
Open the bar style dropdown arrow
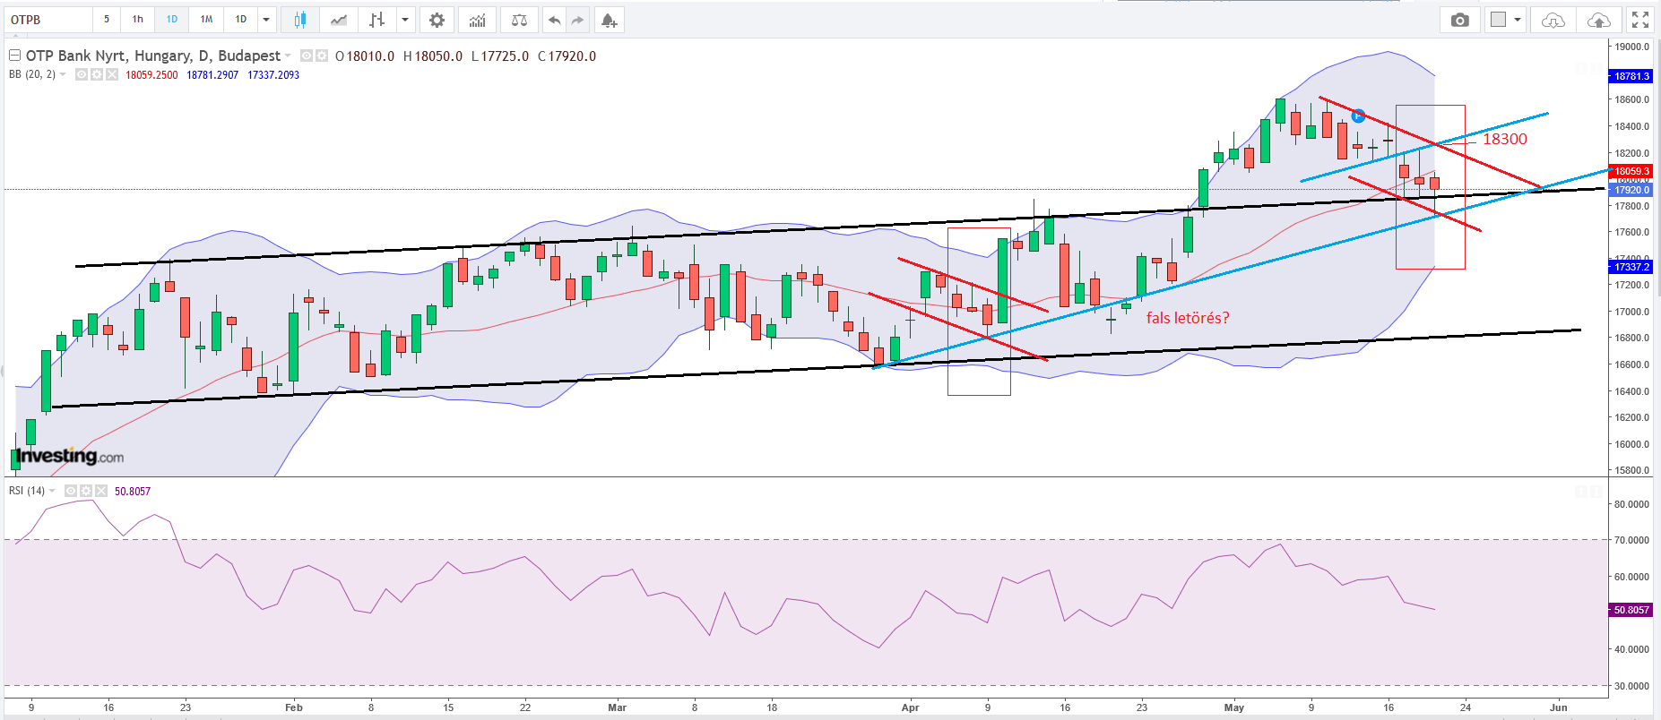405,20
